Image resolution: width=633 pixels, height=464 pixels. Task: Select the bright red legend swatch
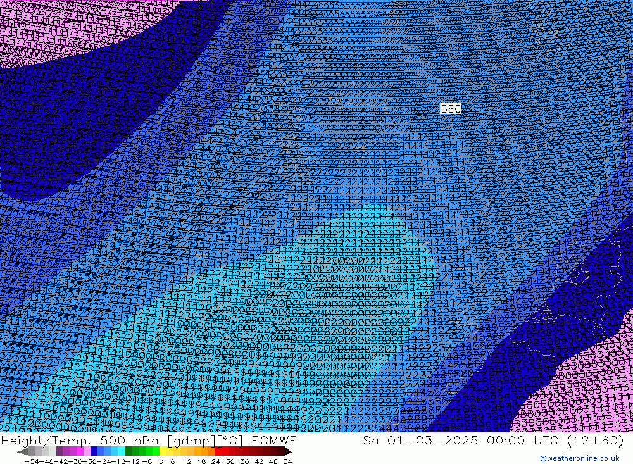(x=218, y=451)
